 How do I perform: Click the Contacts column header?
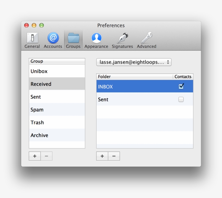pos(183,77)
